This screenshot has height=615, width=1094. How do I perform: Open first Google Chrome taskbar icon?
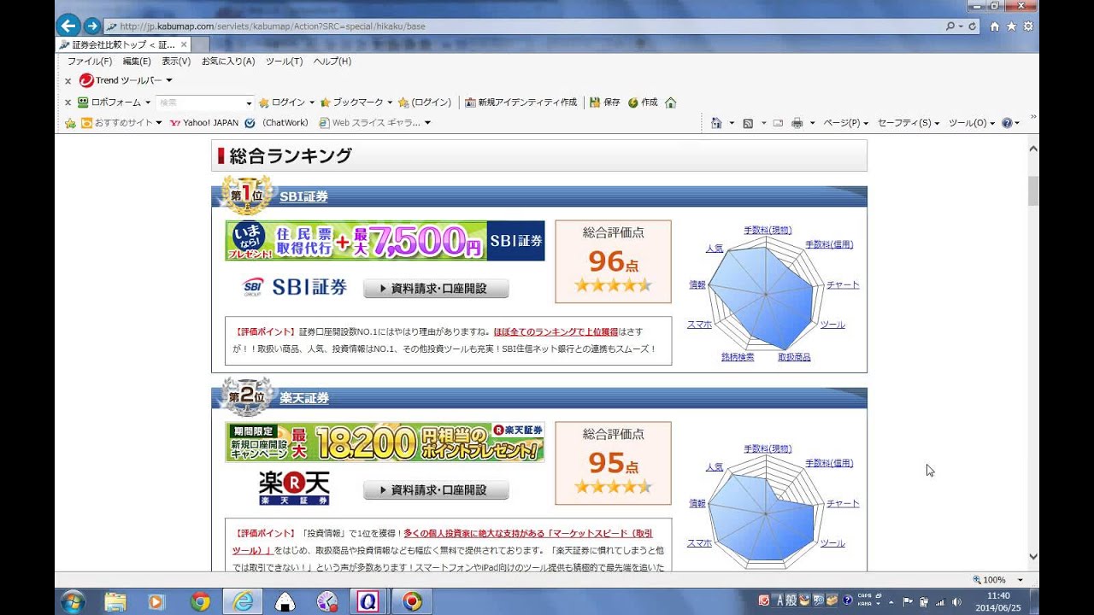click(200, 602)
